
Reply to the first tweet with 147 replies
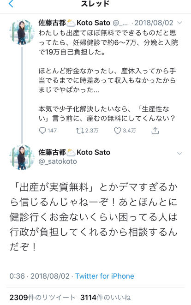pos(48,131)
